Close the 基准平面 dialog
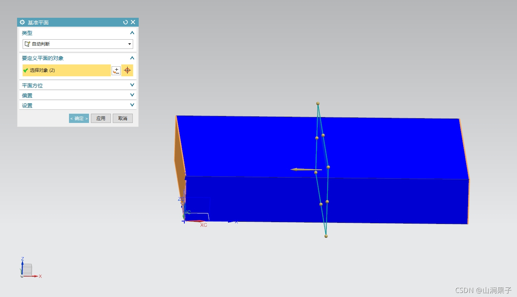The width and height of the screenshot is (517, 297). point(133,22)
